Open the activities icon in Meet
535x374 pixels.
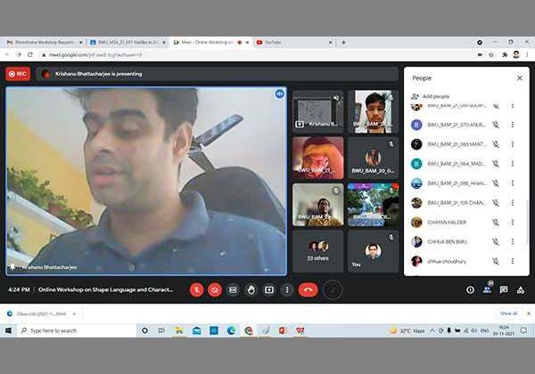pyautogui.click(x=521, y=289)
